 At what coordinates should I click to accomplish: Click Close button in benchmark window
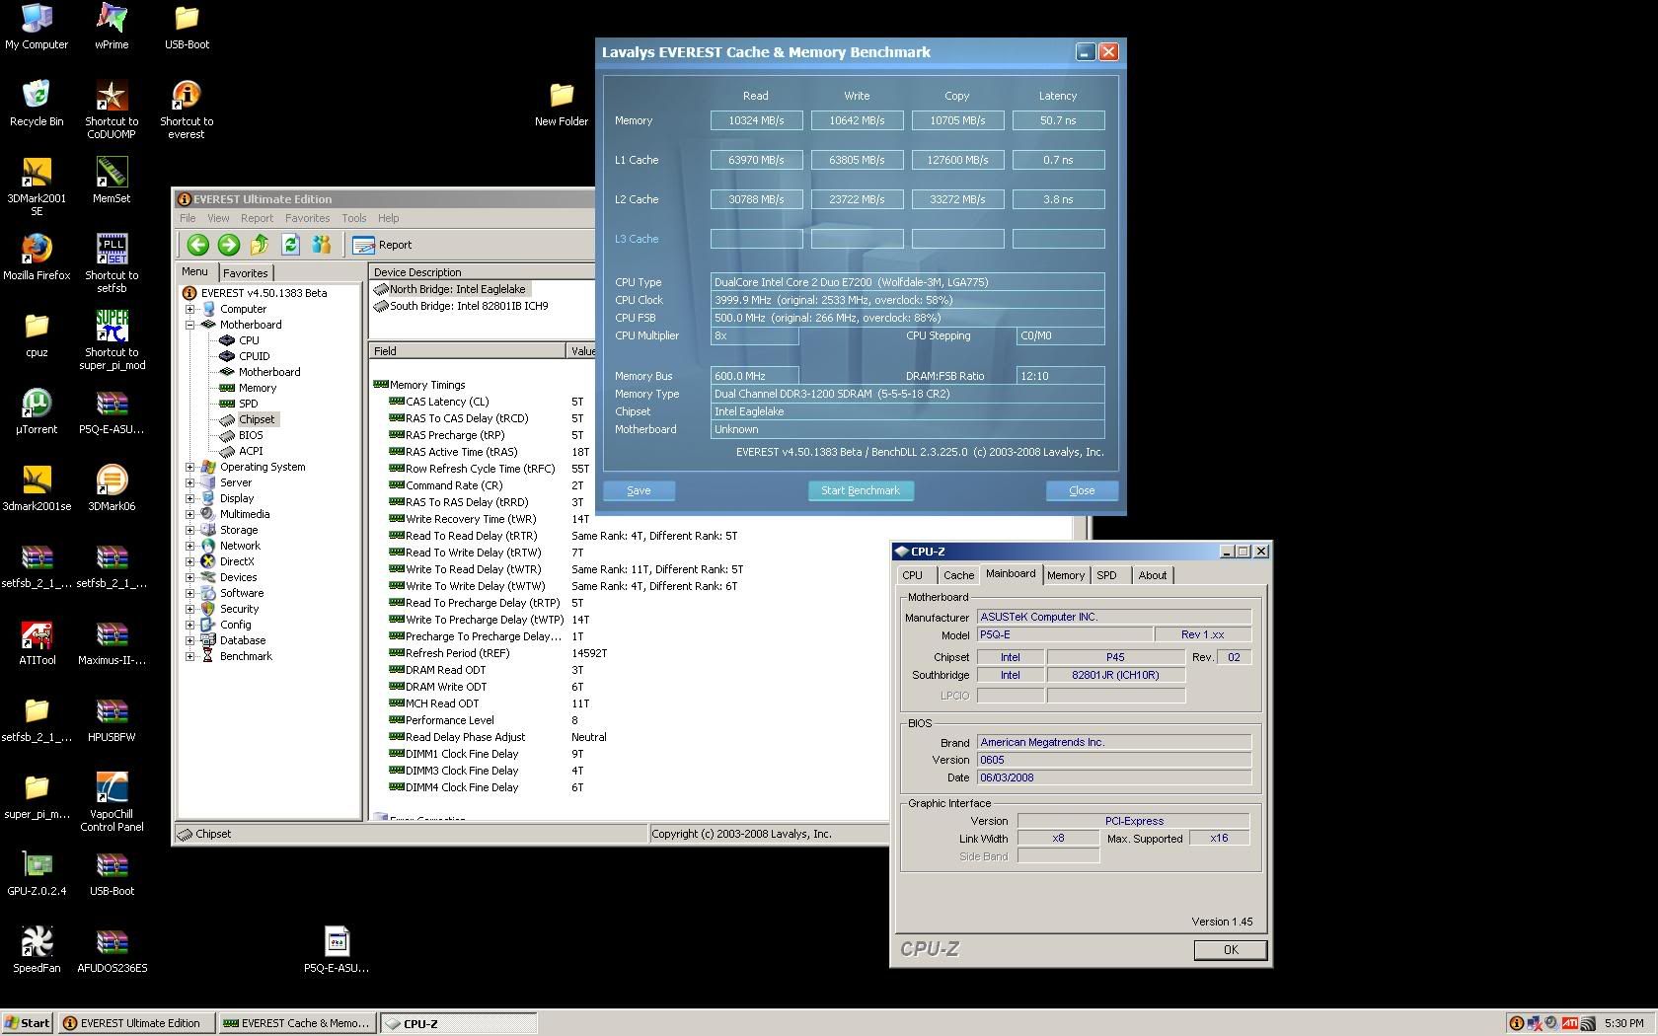tap(1082, 490)
